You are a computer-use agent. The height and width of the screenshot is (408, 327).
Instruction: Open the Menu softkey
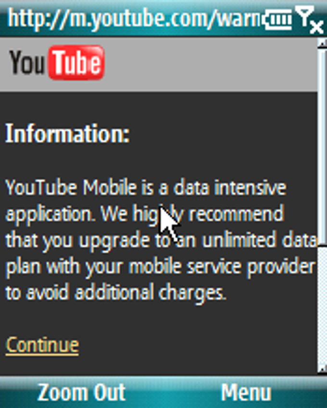(x=246, y=393)
